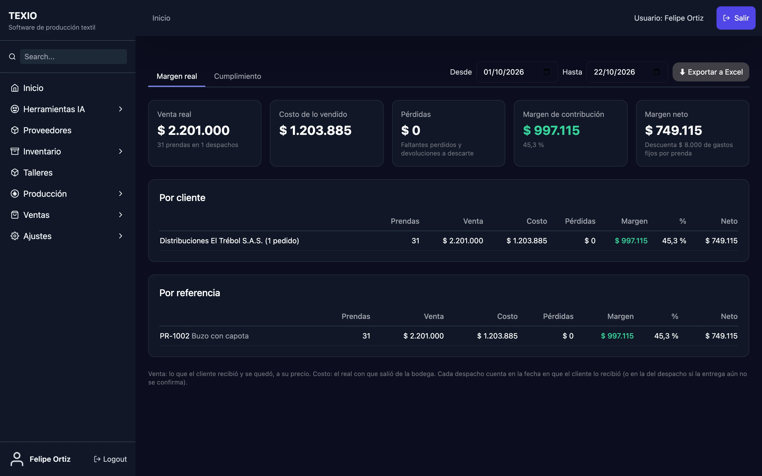Image resolution: width=762 pixels, height=476 pixels.
Task: Click the Ajustes gear icon
Action: tap(15, 236)
